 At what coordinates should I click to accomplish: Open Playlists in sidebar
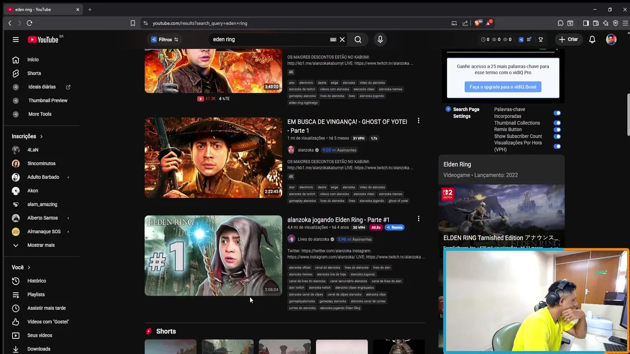36,295
